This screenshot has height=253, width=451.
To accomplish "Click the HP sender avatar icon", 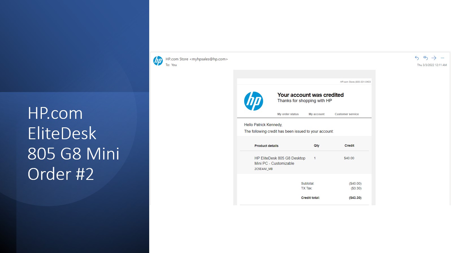I will pyautogui.click(x=158, y=61).
